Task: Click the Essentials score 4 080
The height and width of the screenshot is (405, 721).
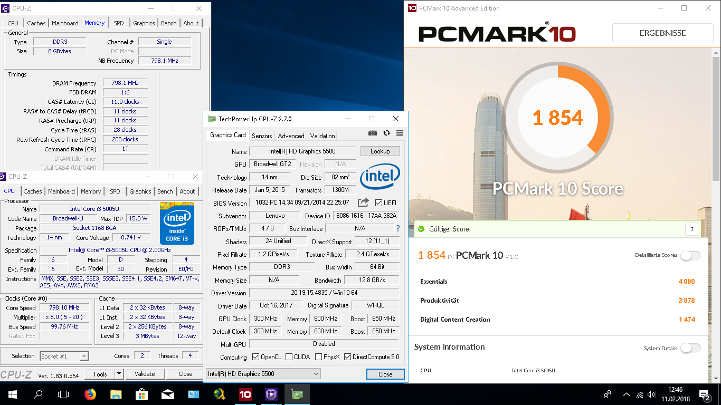Action: coord(686,282)
